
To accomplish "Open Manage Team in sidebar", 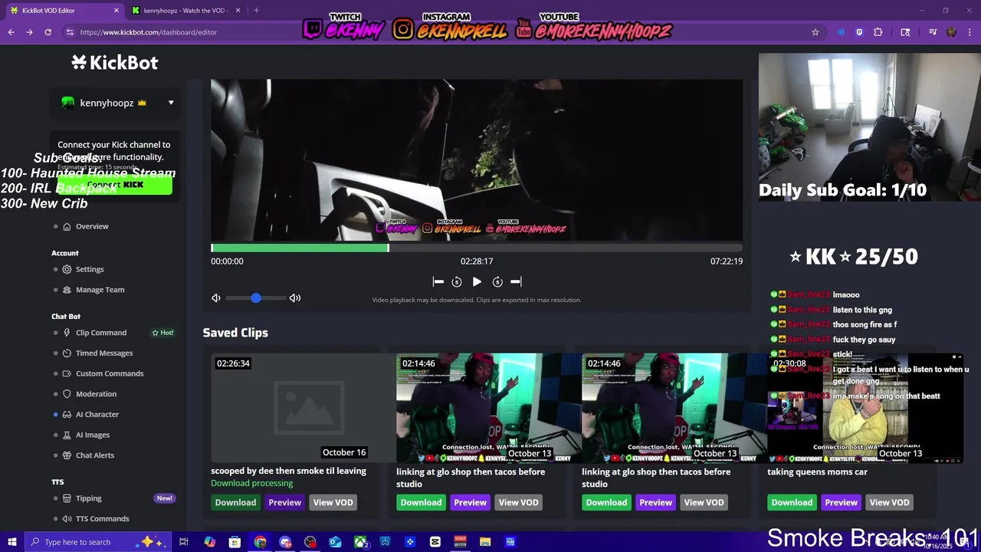I will click(x=100, y=290).
